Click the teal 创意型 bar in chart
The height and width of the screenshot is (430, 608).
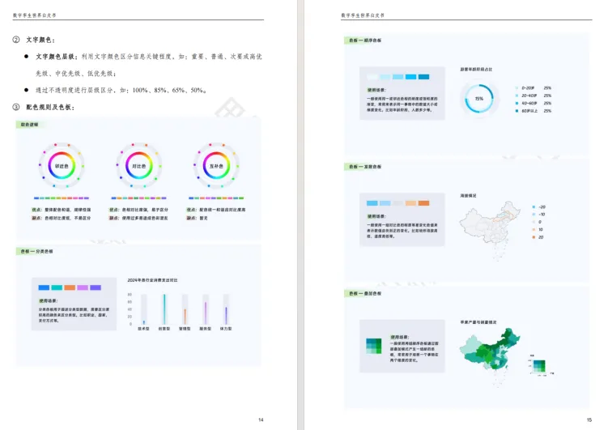coord(164,309)
